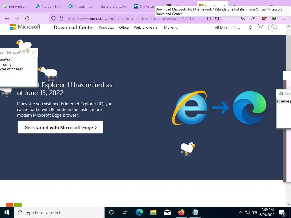The image size is (291, 218).
Task: Launch Microsoft Edge from taskbar
Action: click(139, 212)
